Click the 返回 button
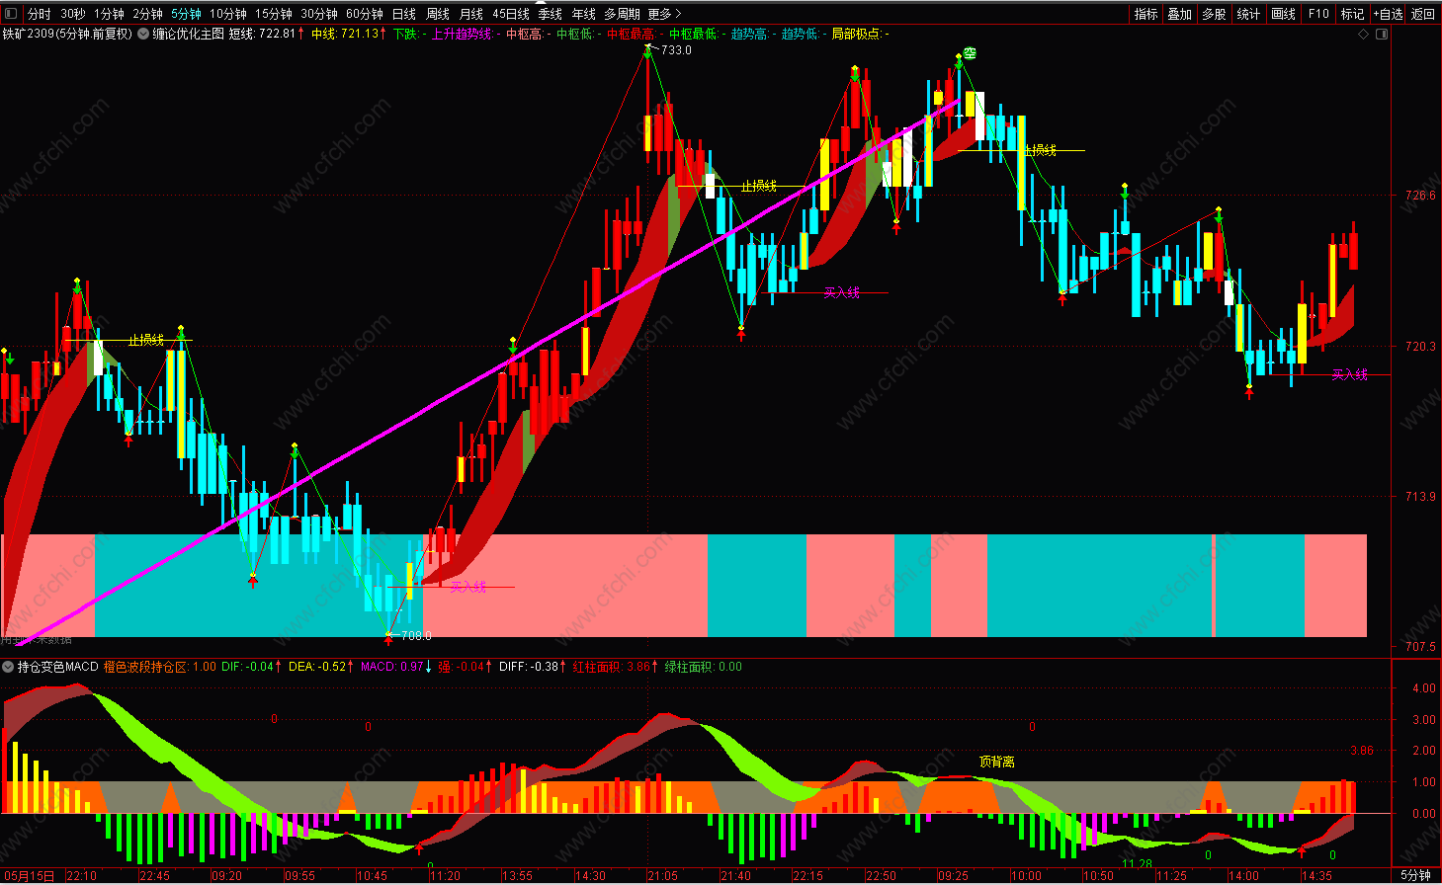This screenshot has height=885, width=1442. 1422,14
